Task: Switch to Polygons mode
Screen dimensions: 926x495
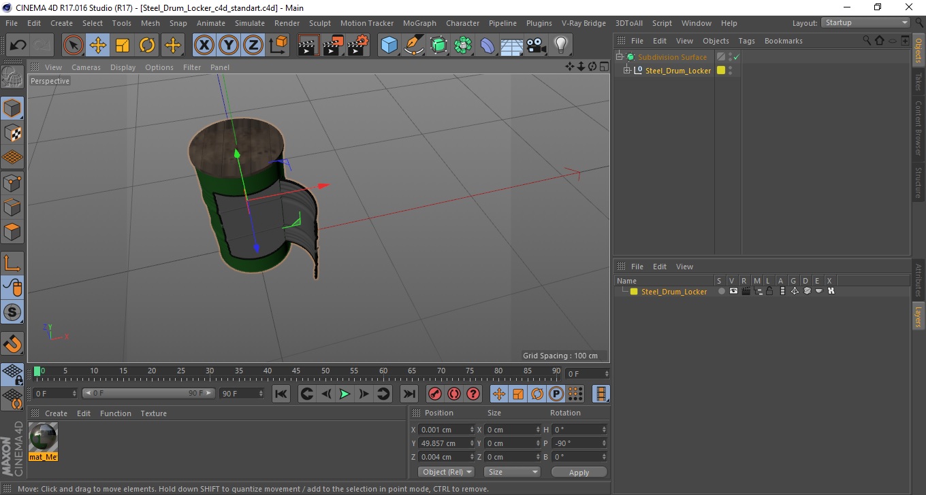Action: (12, 231)
